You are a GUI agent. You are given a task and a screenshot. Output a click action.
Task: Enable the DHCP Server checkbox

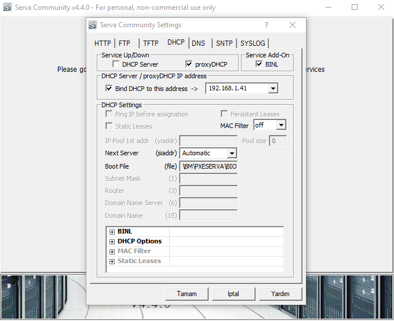[x=116, y=64]
